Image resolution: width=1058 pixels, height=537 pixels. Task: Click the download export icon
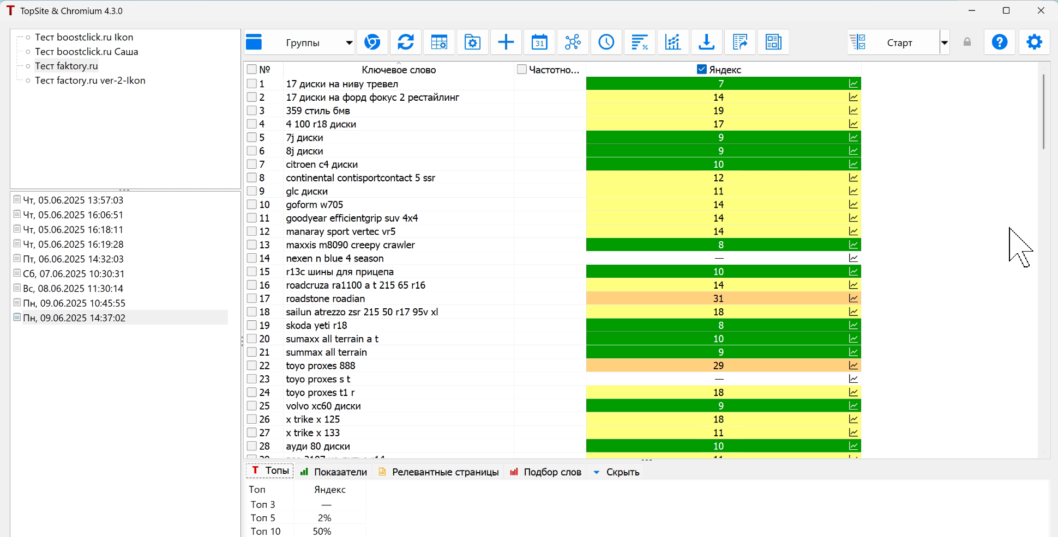[x=707, y=42]
